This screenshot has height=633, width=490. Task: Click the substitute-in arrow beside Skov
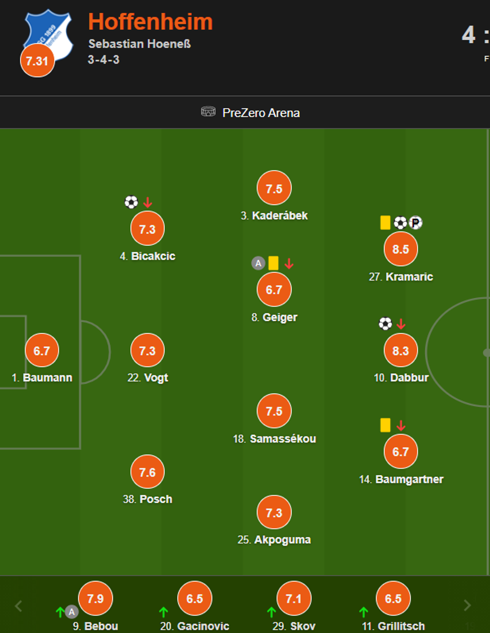click(271, 611)
